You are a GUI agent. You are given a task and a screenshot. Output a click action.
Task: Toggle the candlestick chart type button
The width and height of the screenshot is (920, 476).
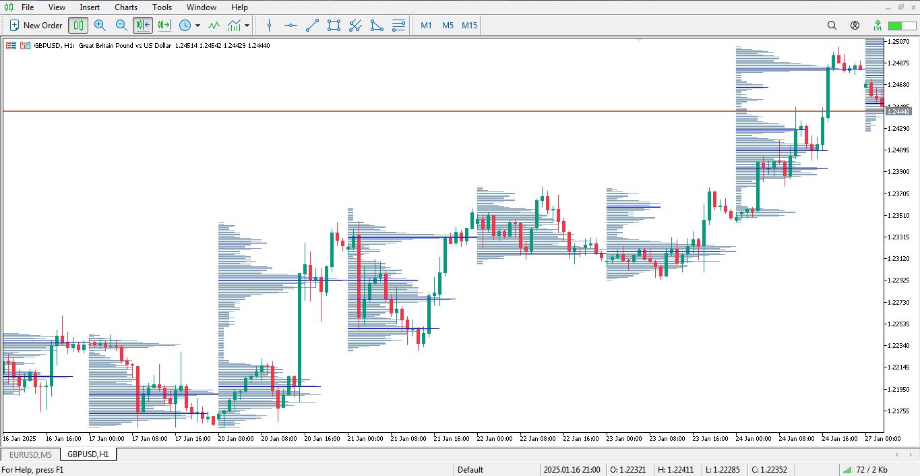pos(79,26)
